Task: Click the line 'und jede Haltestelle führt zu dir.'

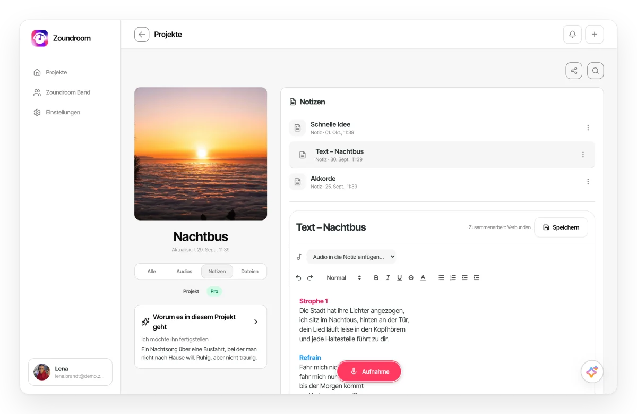Action: [x=344, y=339]
